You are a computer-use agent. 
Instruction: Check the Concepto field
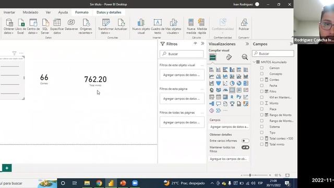pyautogui.click(x=261, y=74)
